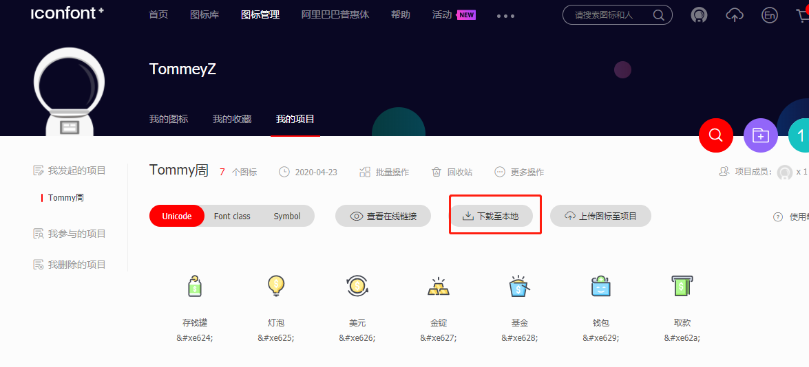Click the purple new folder floating button
The image size is (809, 367).
point(761,135)
